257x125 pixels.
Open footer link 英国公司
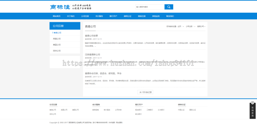[x=64, y=110]
